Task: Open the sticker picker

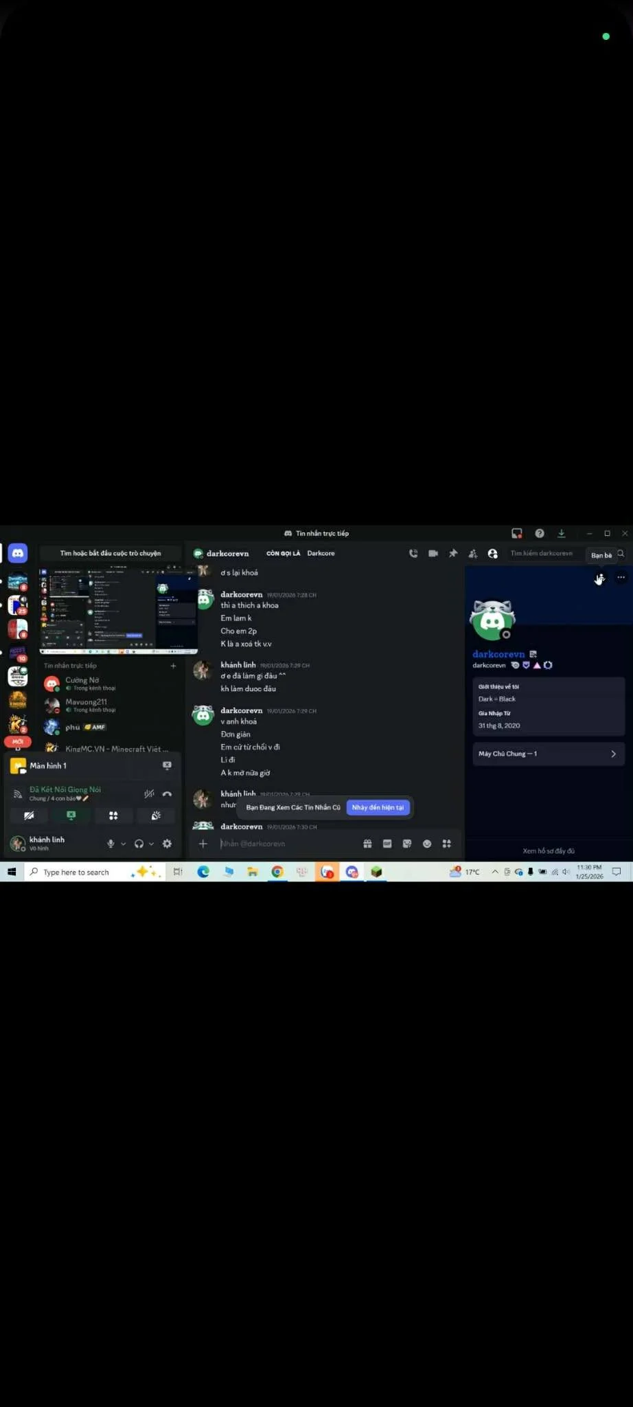Action: tap(407, 844)
